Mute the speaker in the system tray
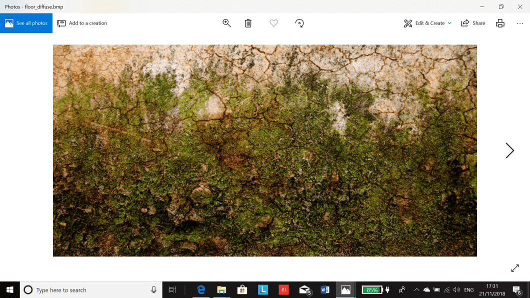 [456, 289]
